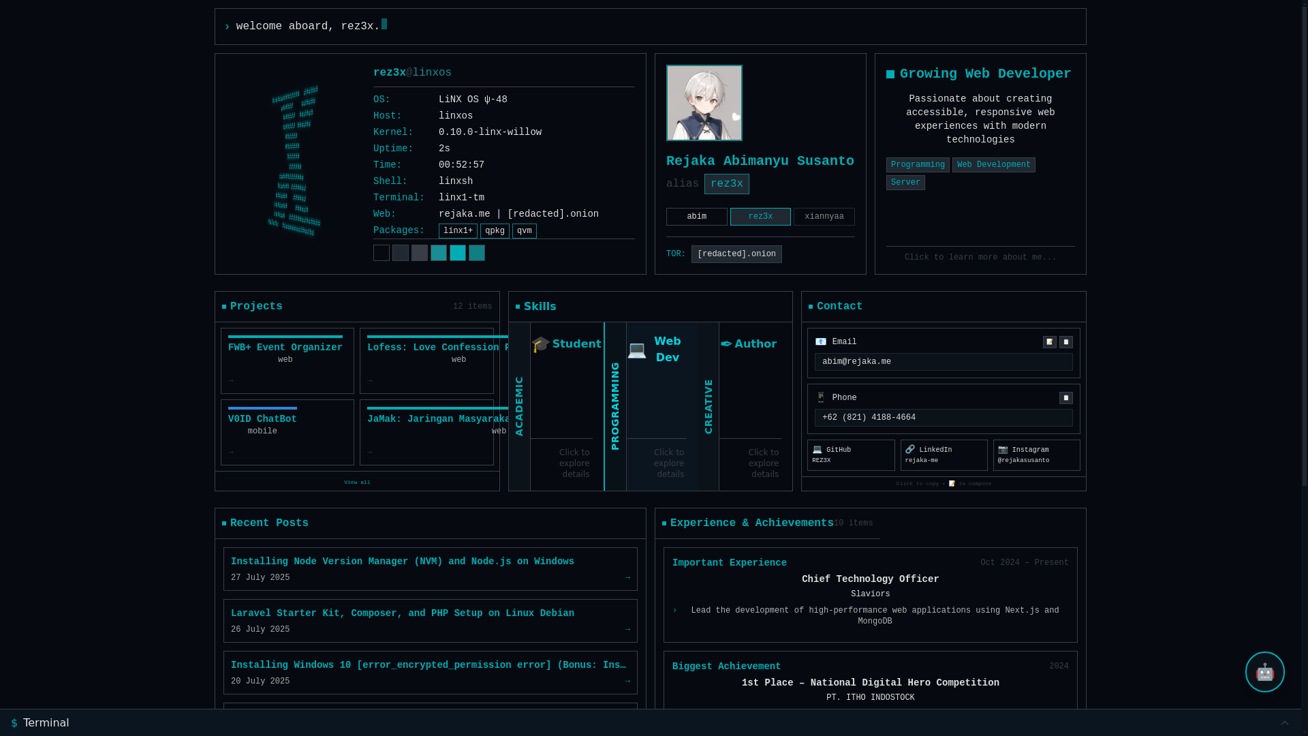
Task: Select the first dark color swatch
Action: click(x=381, y=253)
